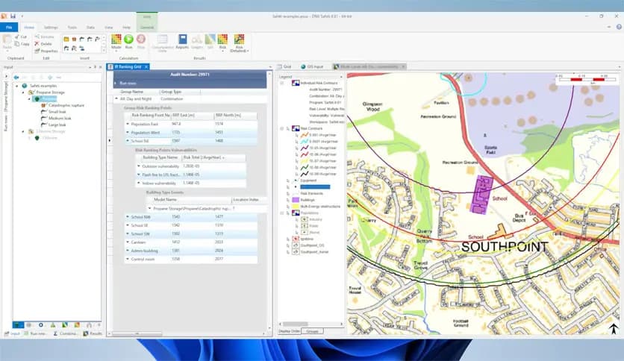This screenshot has width=624, height=361.
Task: Toggle visibility of Southpoint_Aerial layer
Action: coord(288,251)
